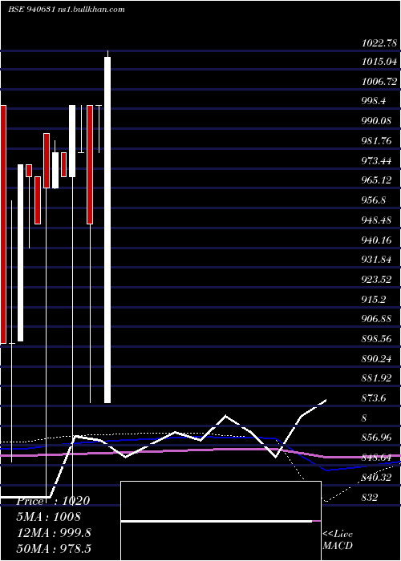The height and width of the screenshot is (561, 401).
Task: Click the 998.4 price axis label
Action: coord(374,101)
